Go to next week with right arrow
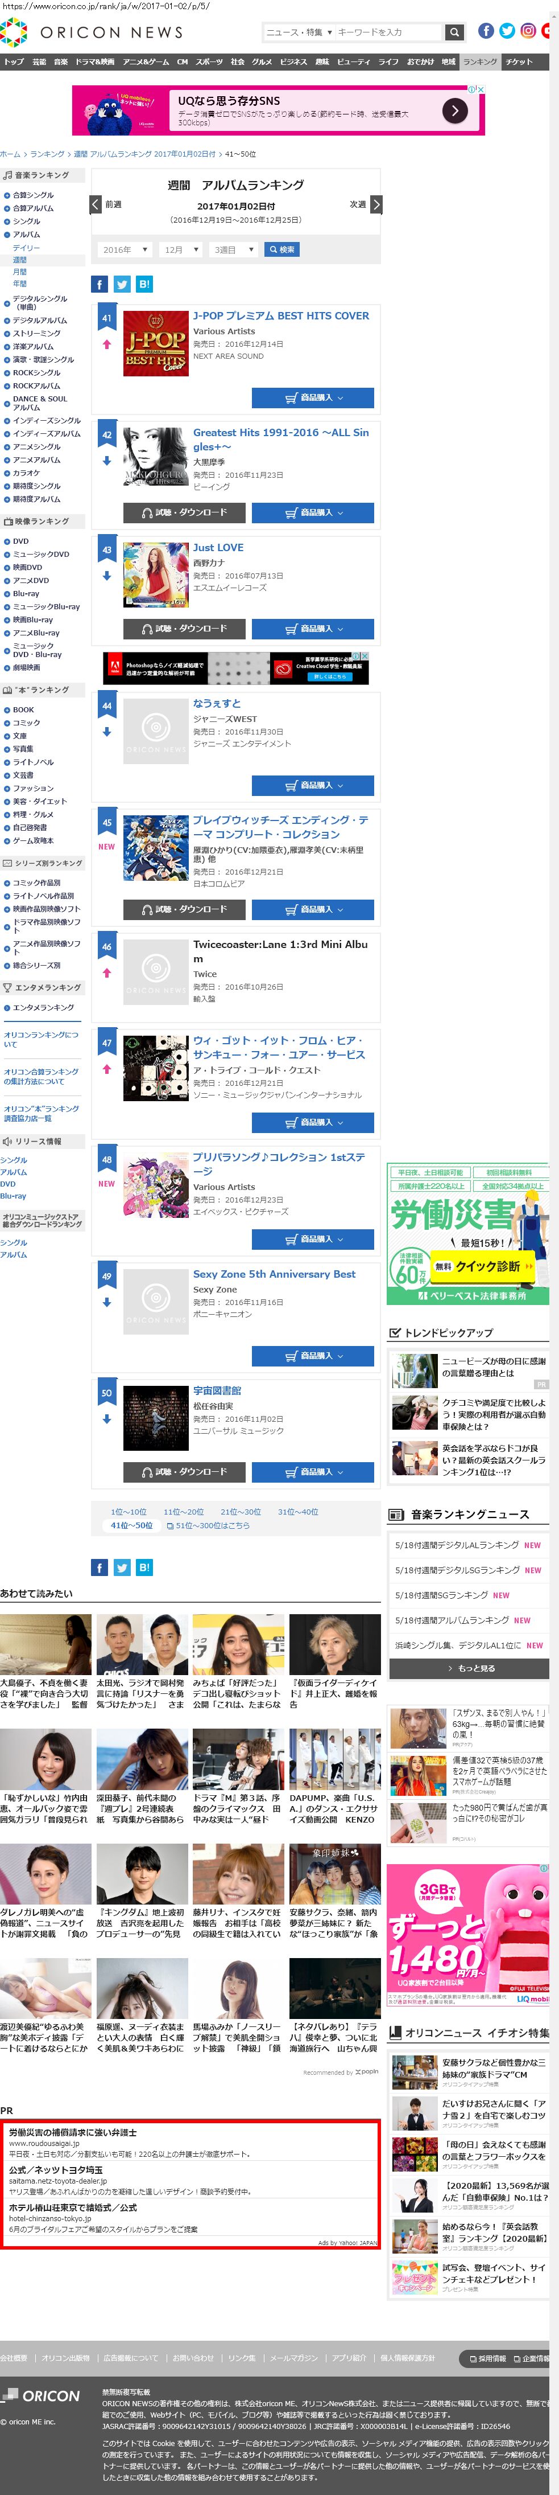The image size is (559, 2495). coord(376,204)
